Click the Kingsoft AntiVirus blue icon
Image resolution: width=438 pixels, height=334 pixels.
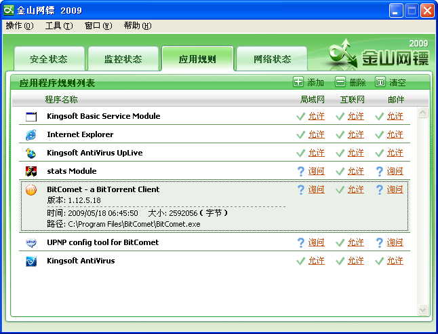[x=31, y=261]
